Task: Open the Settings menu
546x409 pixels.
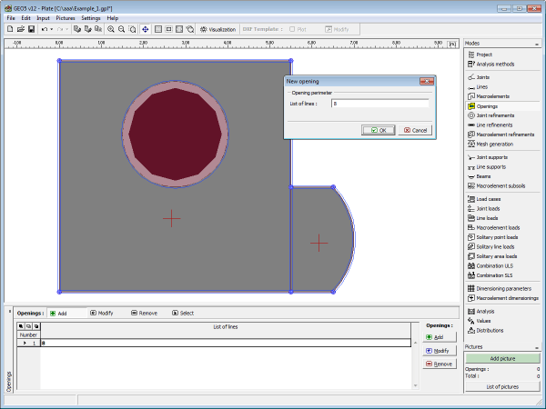Action: 91,17
